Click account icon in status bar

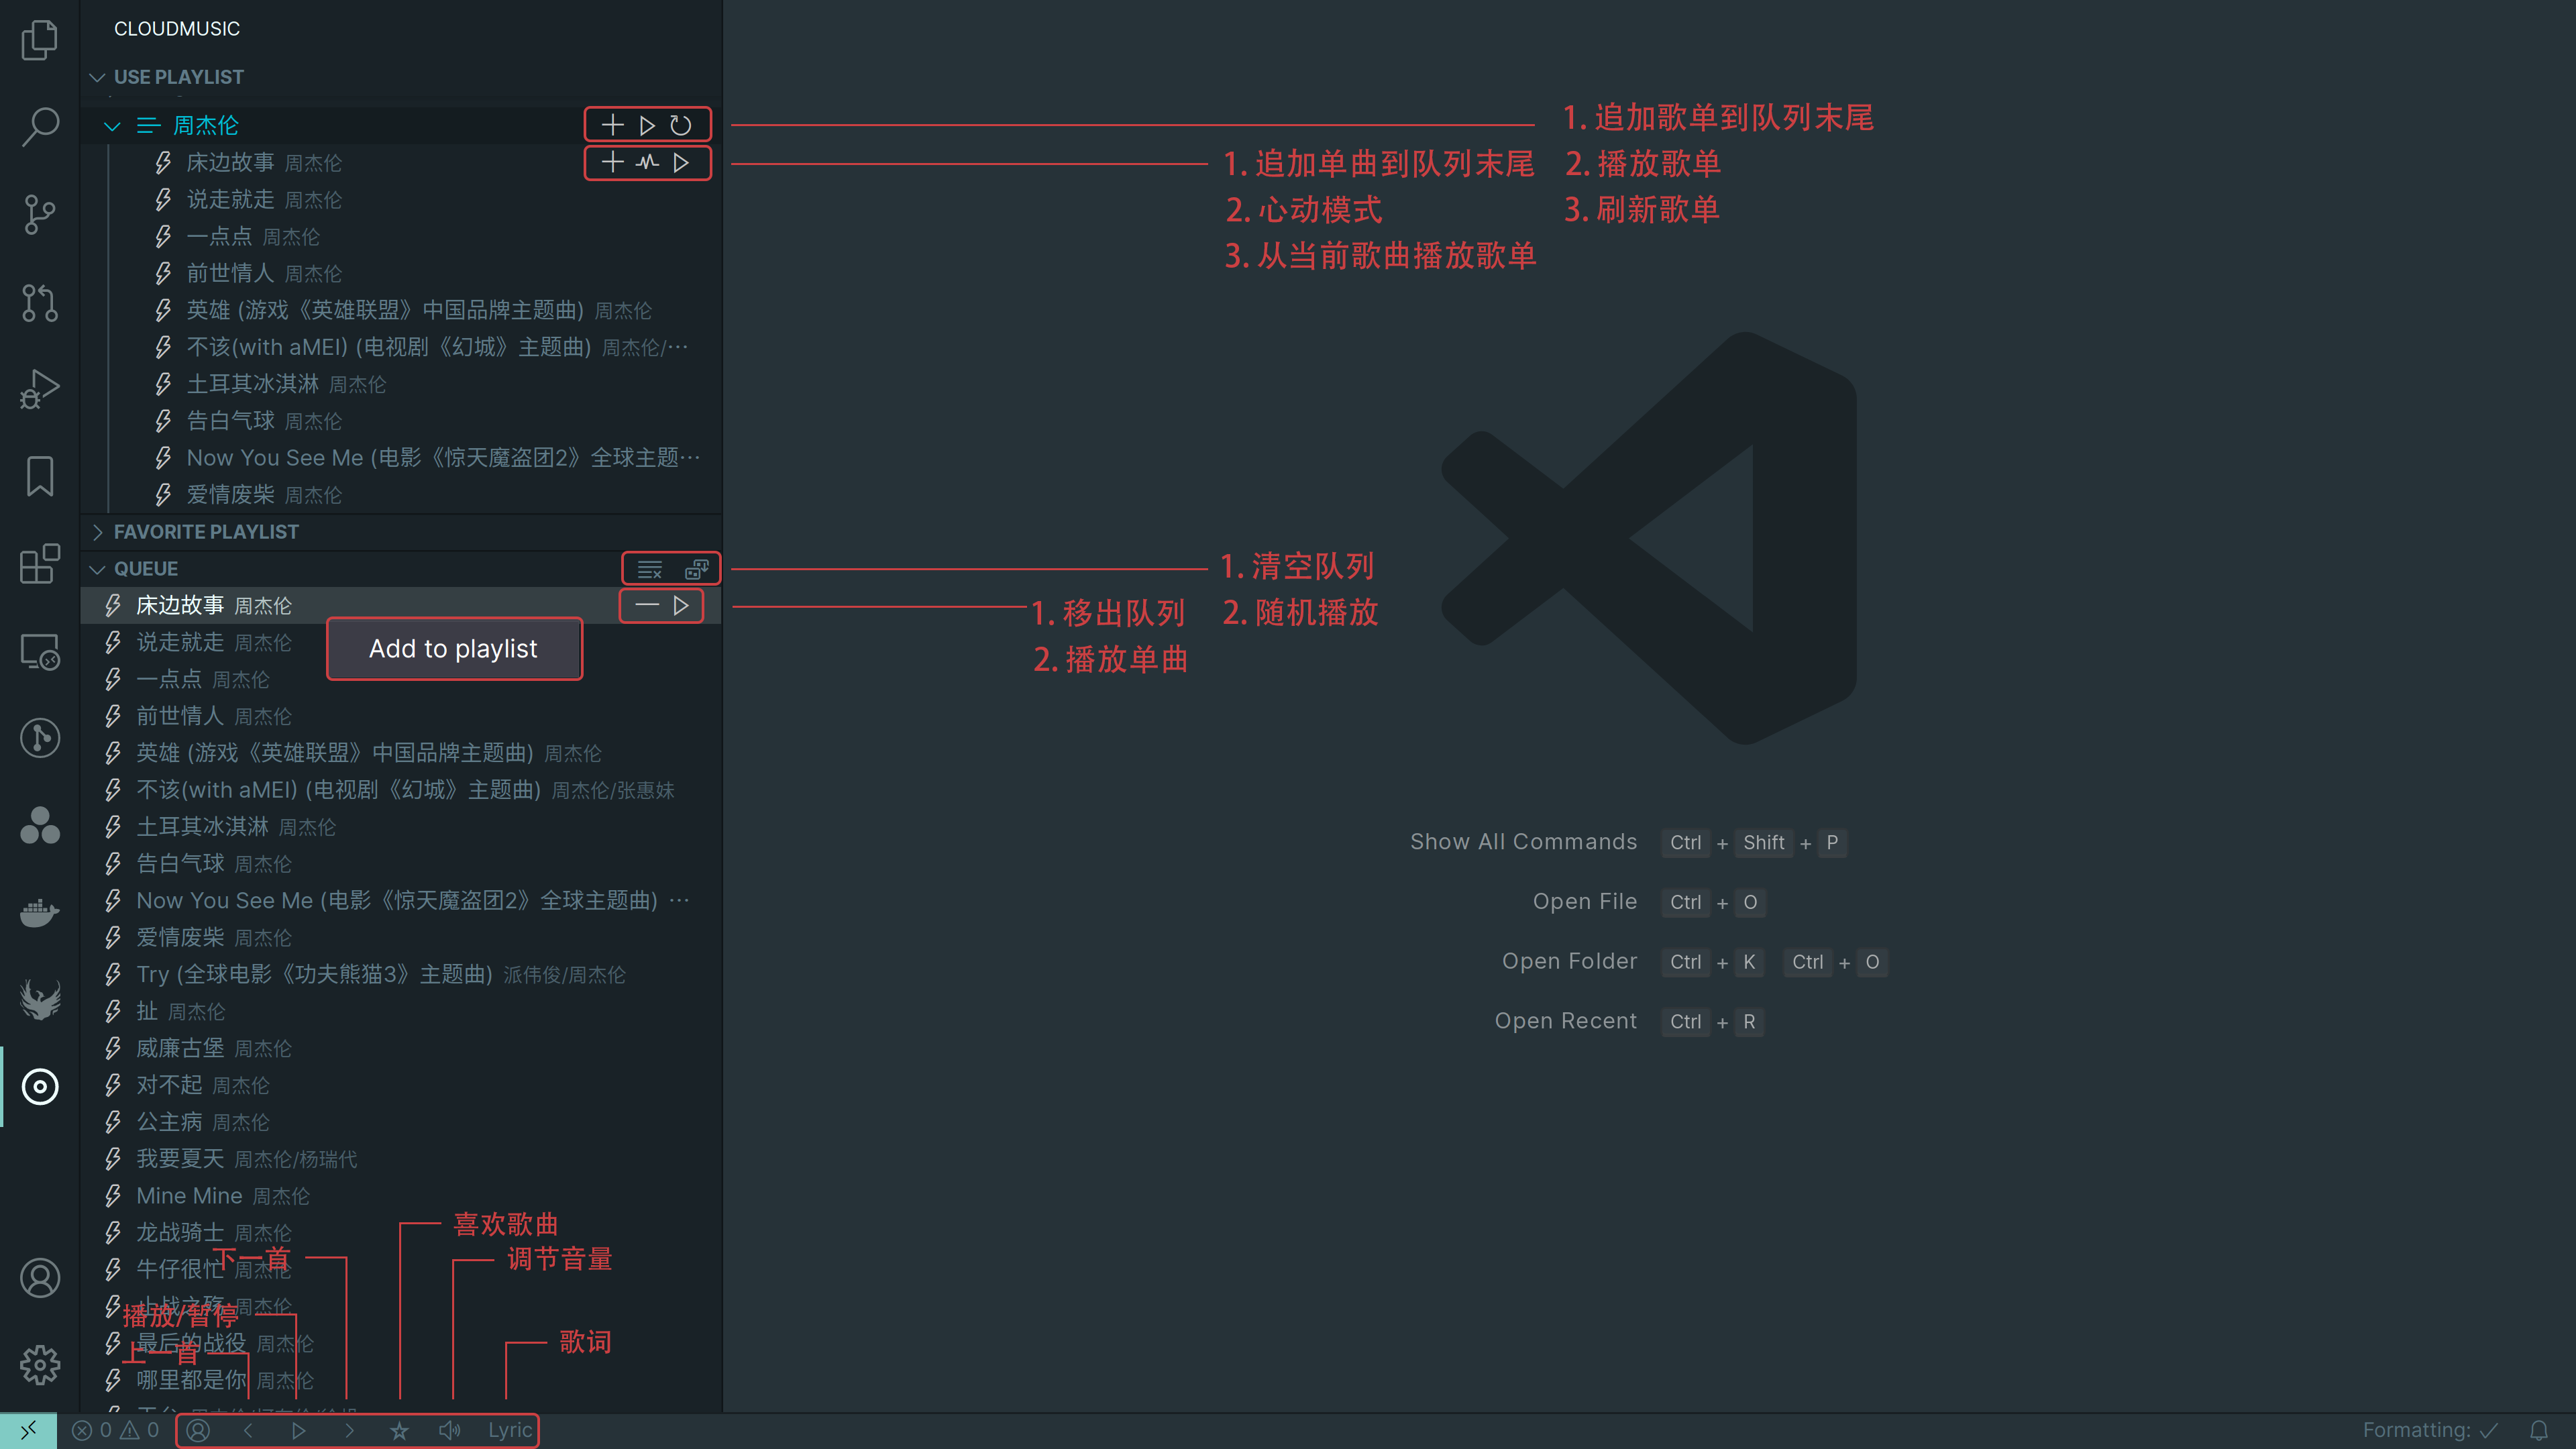(198, 1431)
